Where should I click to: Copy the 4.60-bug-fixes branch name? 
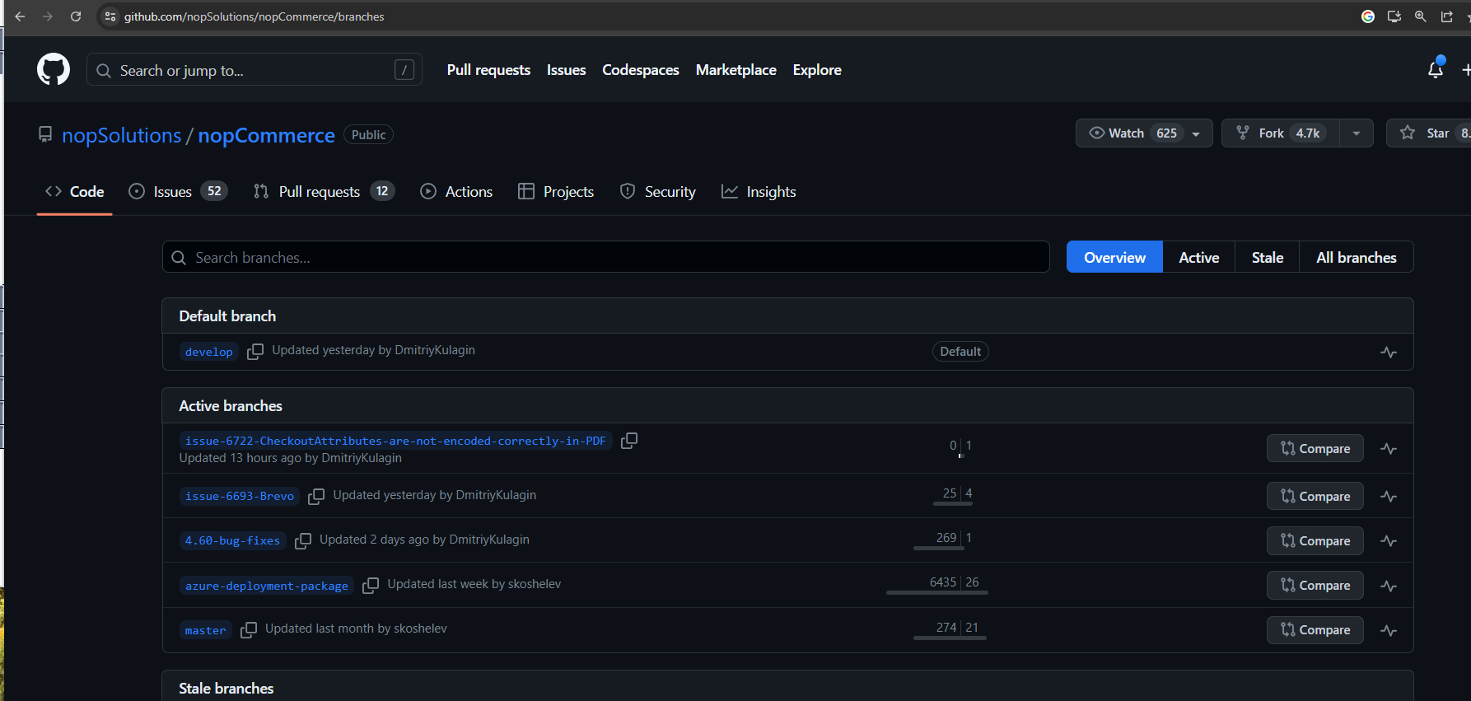click(303, 541)
